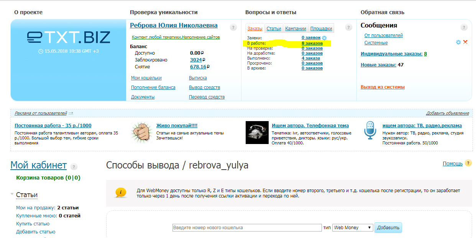
Task: Open help icon beside Сообщения heading
Action: click(464, 28)
